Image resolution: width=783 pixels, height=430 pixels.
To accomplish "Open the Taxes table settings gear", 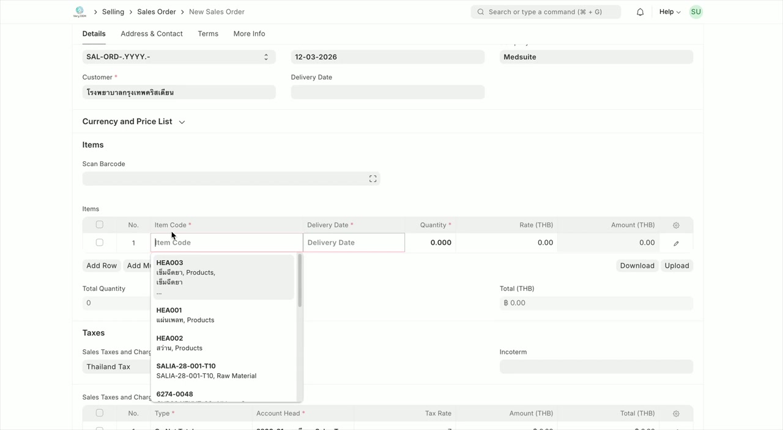I will 676,414.
